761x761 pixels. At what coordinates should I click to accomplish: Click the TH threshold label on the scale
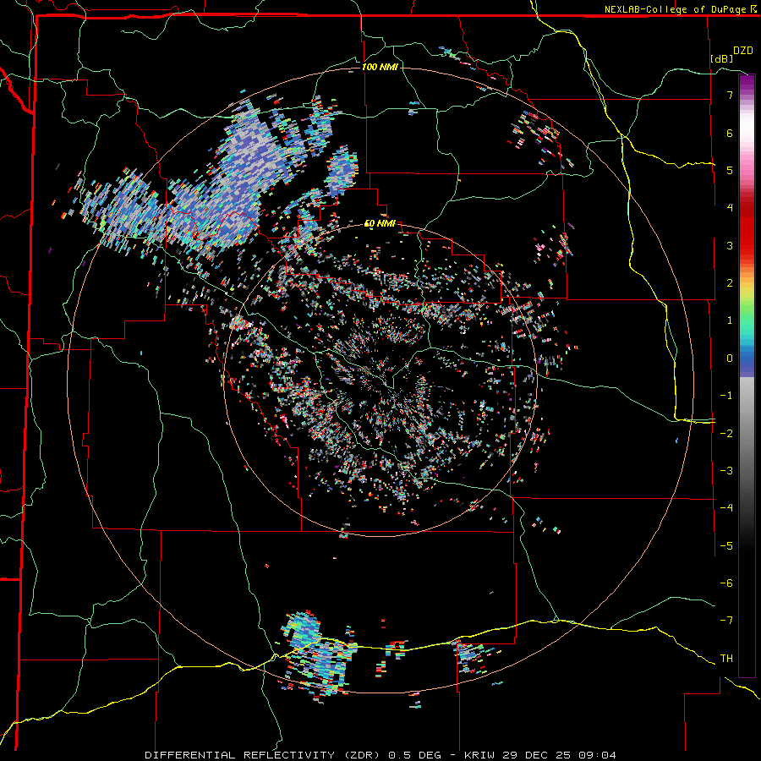726,659
